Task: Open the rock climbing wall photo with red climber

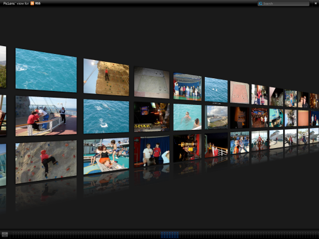Action: [x=106, y=77]
